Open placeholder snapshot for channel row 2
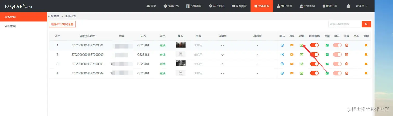This screenshot has width=393, height=116. pos(180,54)
